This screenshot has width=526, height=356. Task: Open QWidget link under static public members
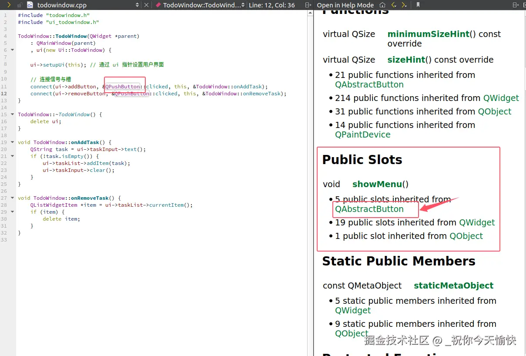pyautogui.click(x=353, y=310)
